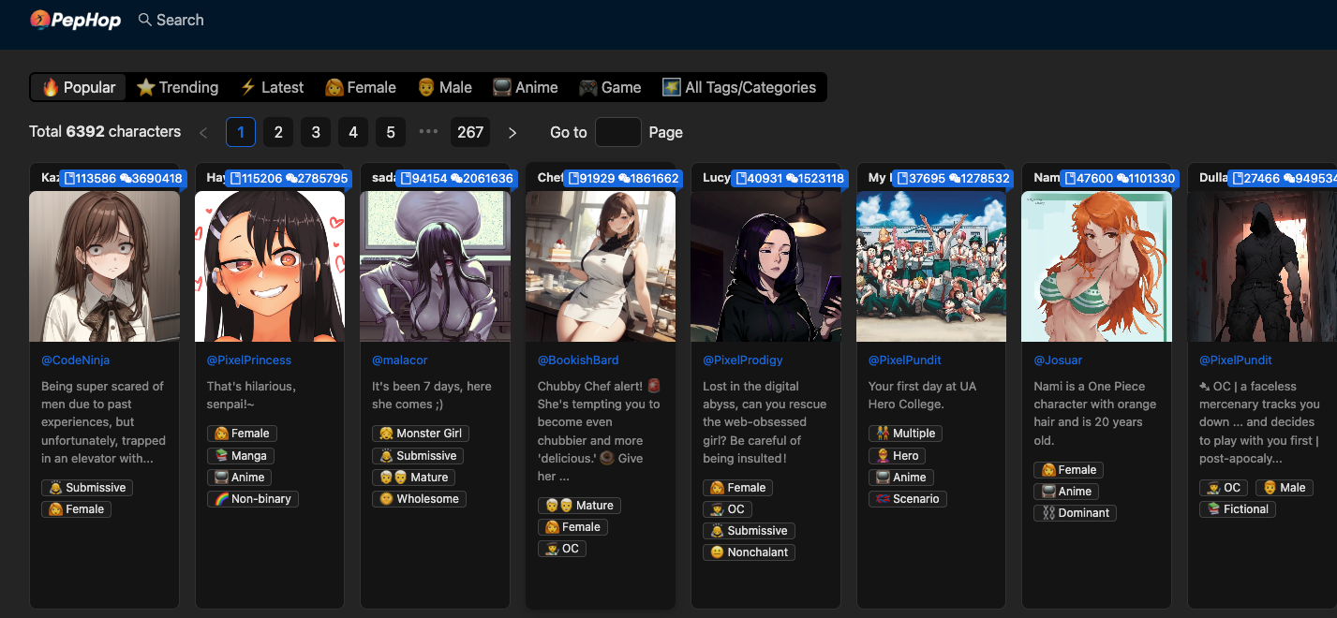Click the Mature tag on @malacor's card

coord(413,478)
